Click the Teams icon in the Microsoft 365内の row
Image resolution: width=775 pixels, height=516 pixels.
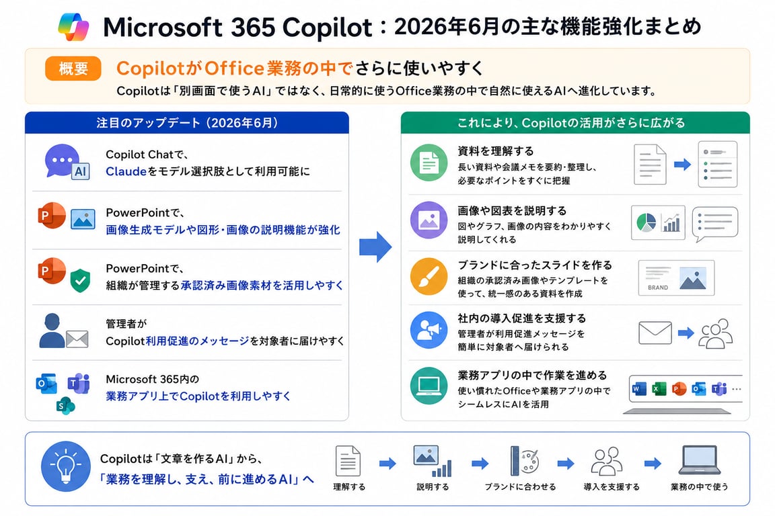point(79,383)
